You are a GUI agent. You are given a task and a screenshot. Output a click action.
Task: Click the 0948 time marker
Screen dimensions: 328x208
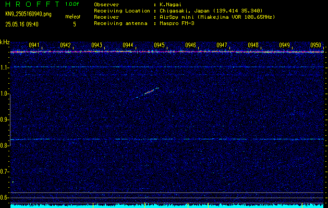tap(253, 45)
